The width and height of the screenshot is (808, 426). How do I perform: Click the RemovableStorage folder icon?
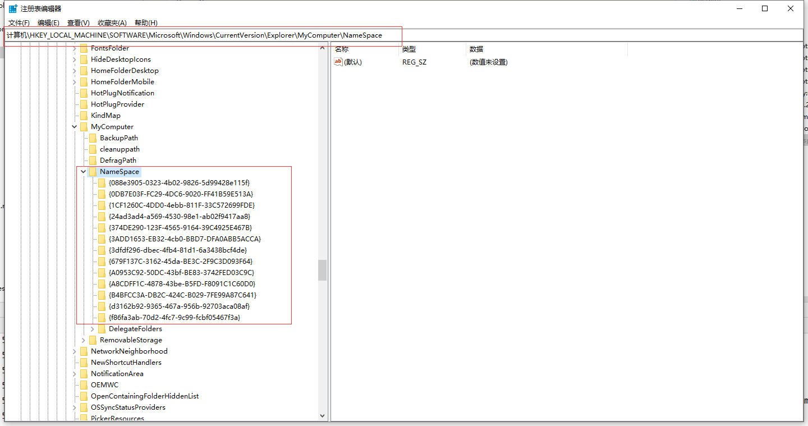[93, 340]
